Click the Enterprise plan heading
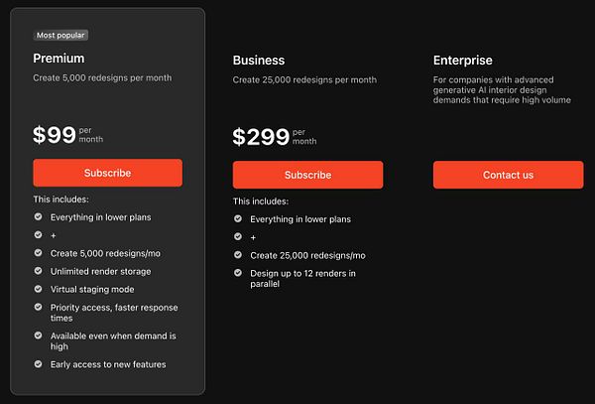Image resolution: width=595 pixels, height=404 pixels. click(x=463, y=61)
